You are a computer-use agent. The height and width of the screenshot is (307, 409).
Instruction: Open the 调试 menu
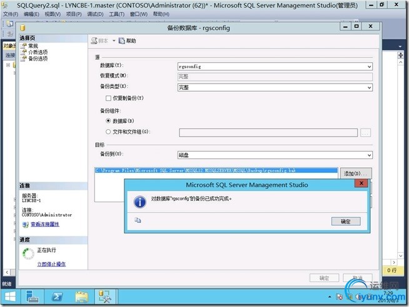click(x=95, y=14)
